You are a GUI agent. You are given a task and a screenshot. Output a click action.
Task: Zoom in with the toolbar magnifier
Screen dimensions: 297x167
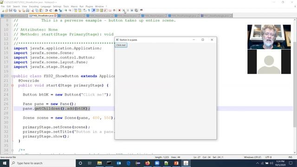point(65,10)
